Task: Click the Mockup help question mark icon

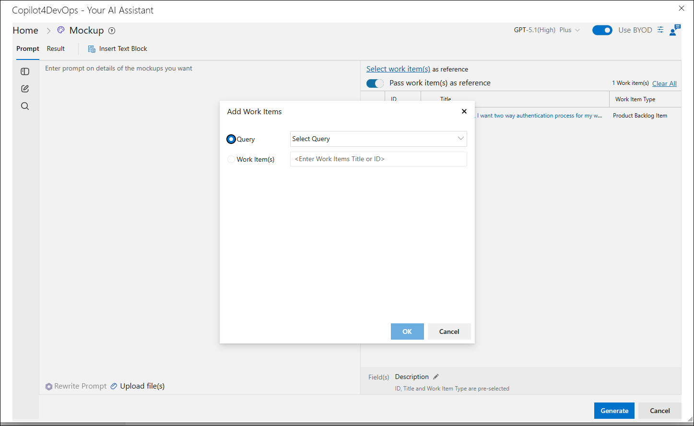Action: (x=112, y=31)
